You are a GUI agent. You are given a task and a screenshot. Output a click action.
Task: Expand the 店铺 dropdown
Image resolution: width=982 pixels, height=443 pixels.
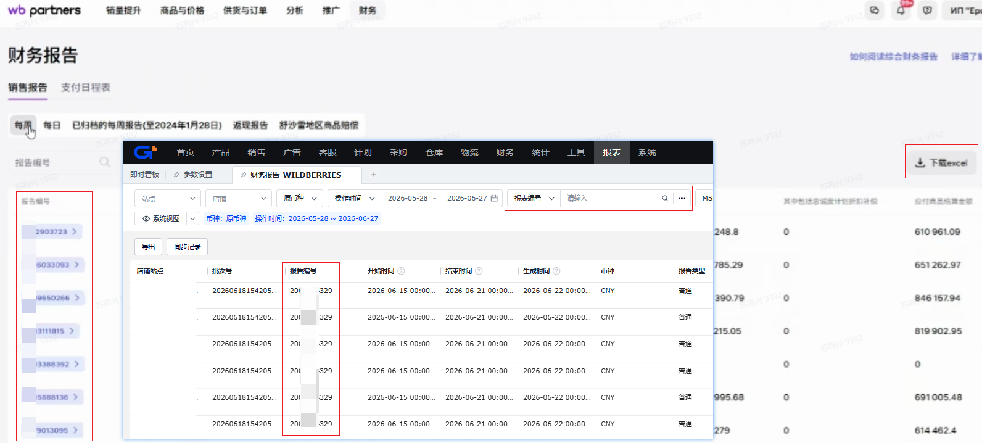click(x=239, y=198)
